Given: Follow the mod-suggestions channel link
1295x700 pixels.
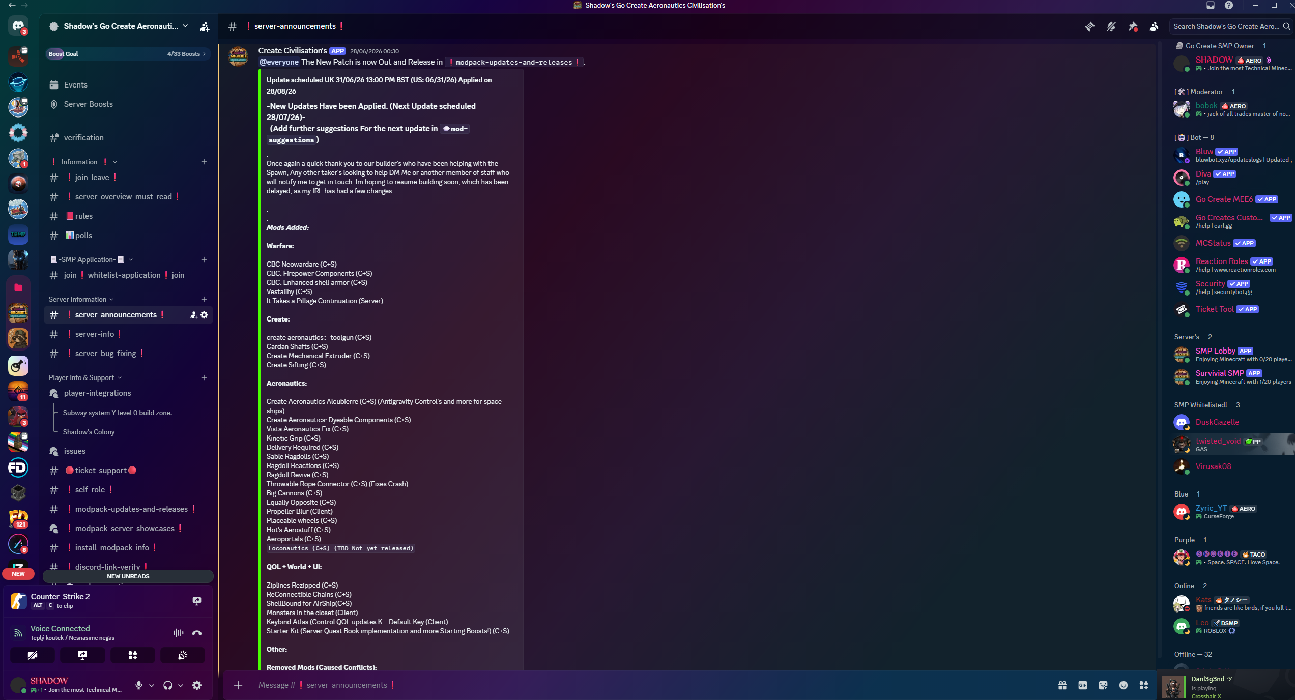Looking at the screenshot, I should click(x=367, y=134).
